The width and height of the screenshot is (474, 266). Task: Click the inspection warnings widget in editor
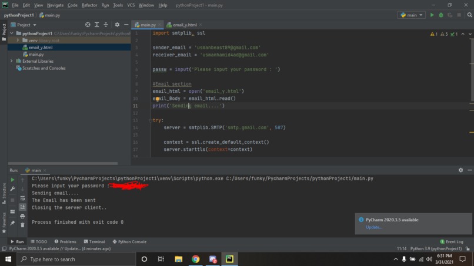coord(443,34)
